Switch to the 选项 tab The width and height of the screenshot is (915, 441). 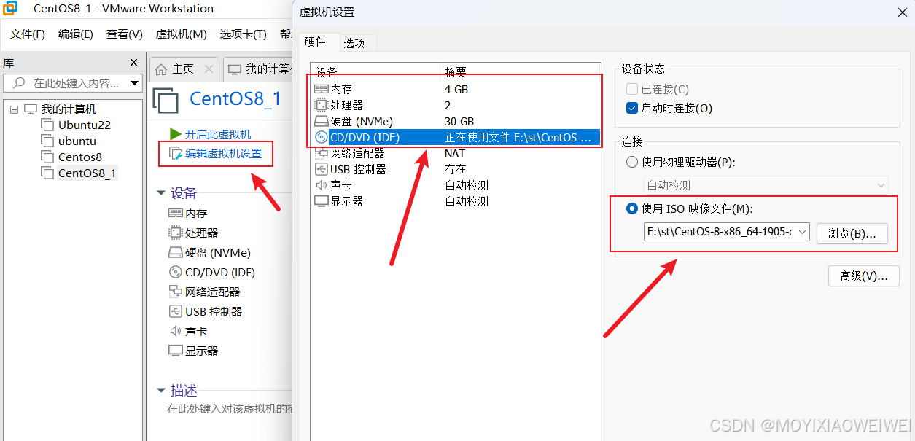(x=357, y=42)
